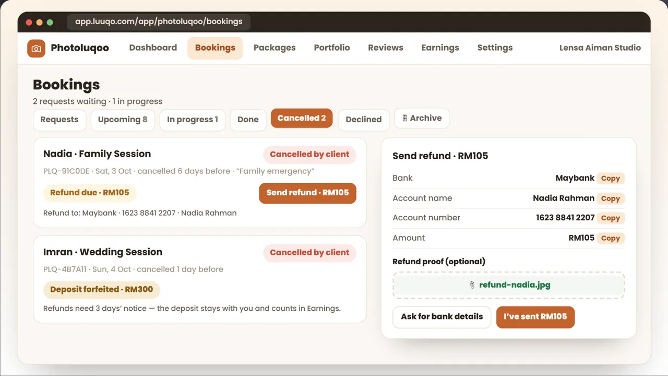
Task: Click the Send refund · RM105 panel heading
Action: [x=440, y=156]
